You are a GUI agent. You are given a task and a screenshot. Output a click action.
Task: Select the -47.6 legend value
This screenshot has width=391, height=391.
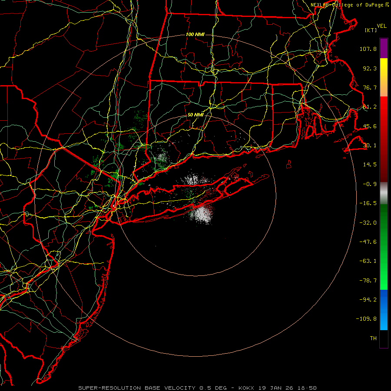pos(368,242)
